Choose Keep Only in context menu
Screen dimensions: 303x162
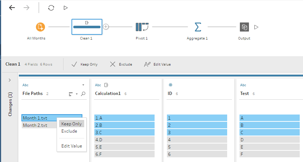[x=71, y=124]
